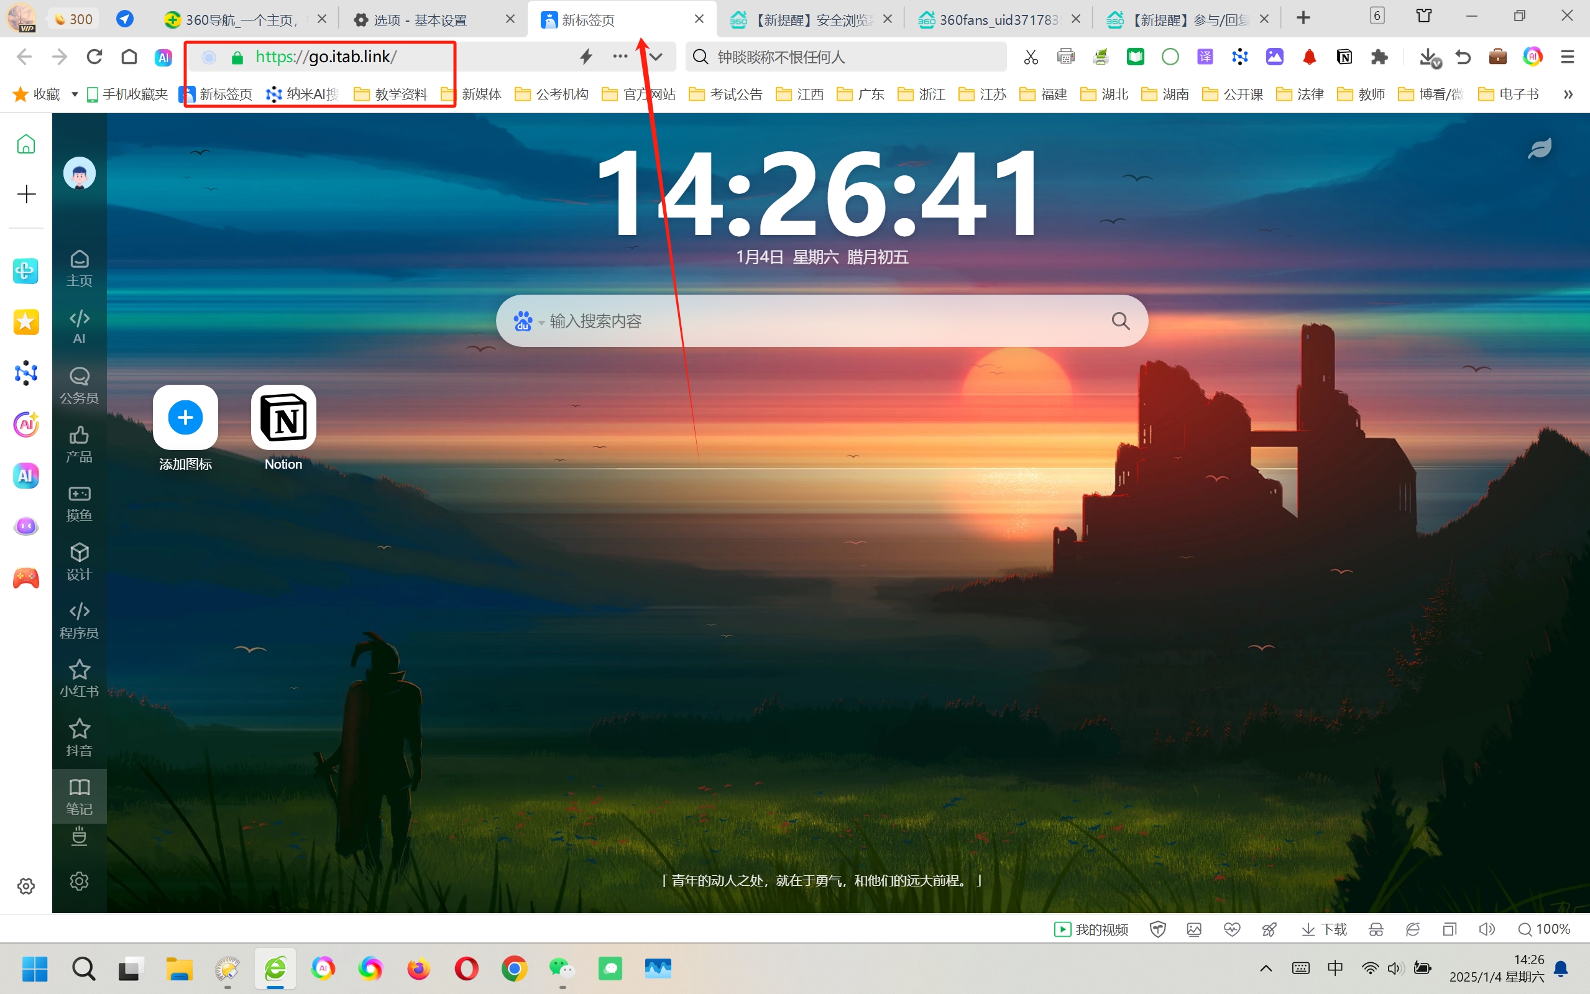
Task: Click the translate (译) extension icon
Action: point(1205,57)
